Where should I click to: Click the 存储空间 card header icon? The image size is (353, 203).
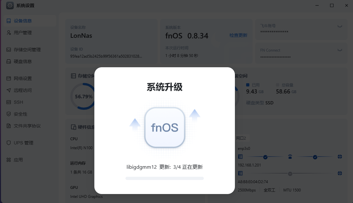coord(73,76)
